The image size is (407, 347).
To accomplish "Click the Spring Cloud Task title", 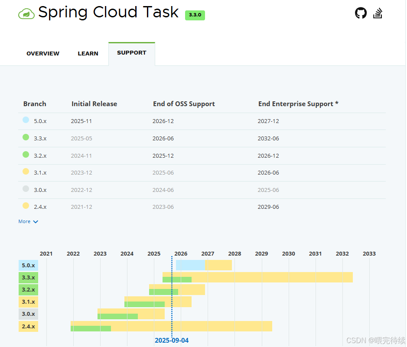I will 108,13.
